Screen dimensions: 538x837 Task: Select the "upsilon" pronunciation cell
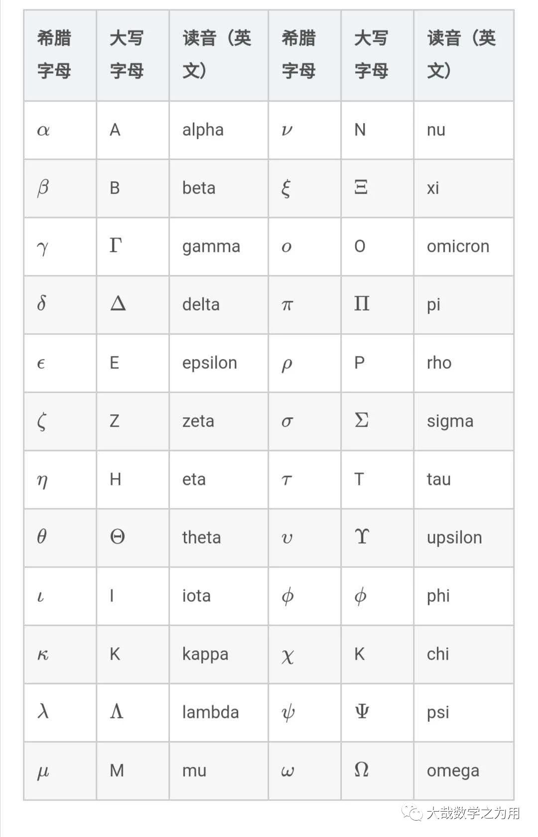(454, 538)
